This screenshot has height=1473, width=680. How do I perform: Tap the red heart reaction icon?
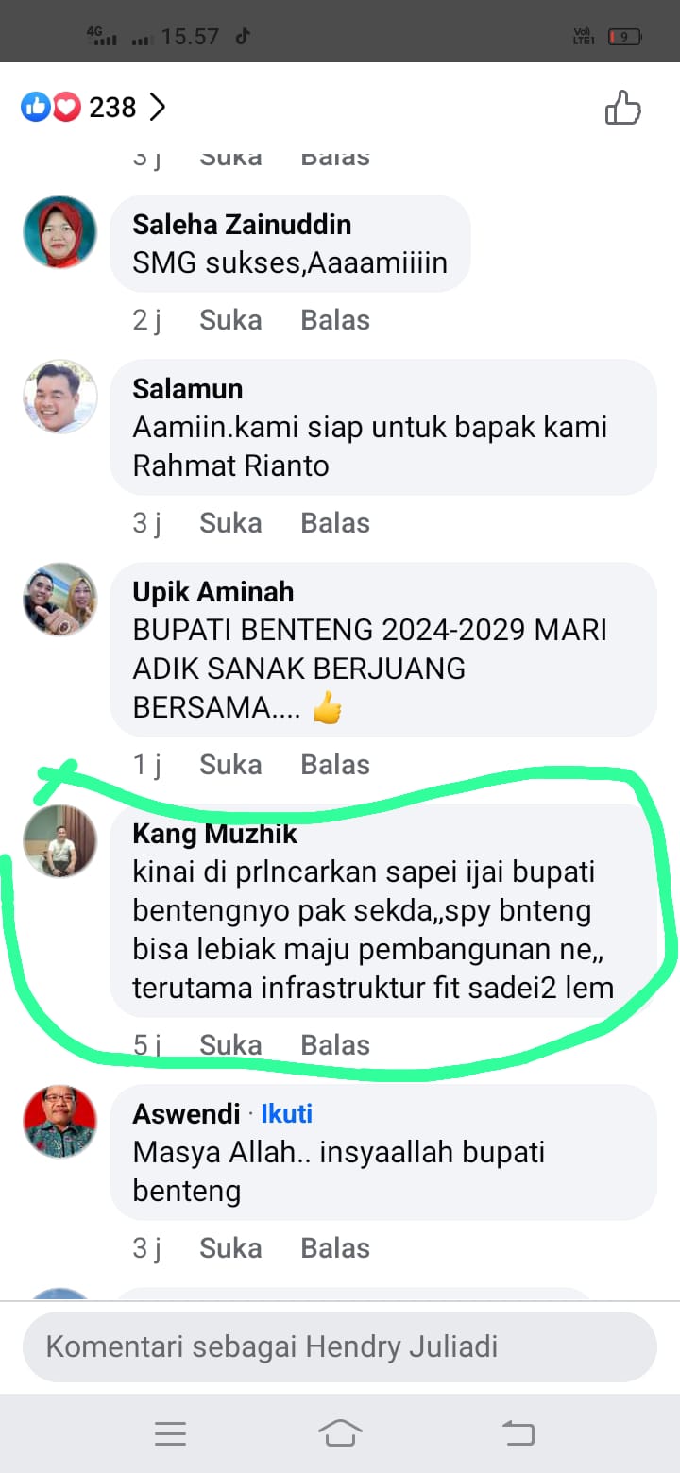pyautogui.click(x=66, y=108)
